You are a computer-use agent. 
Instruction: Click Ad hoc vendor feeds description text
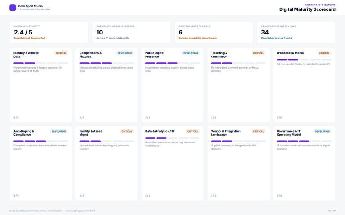(303, 64)
